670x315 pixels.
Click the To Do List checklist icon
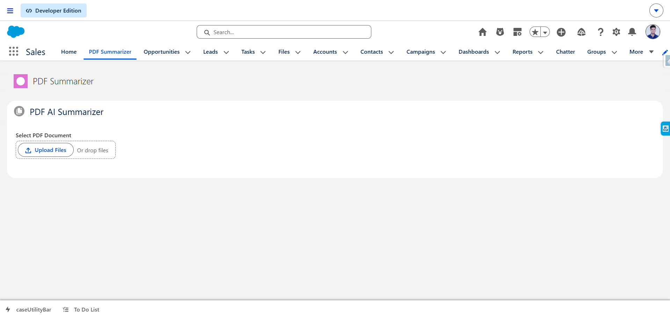click(x=66, y=309)
